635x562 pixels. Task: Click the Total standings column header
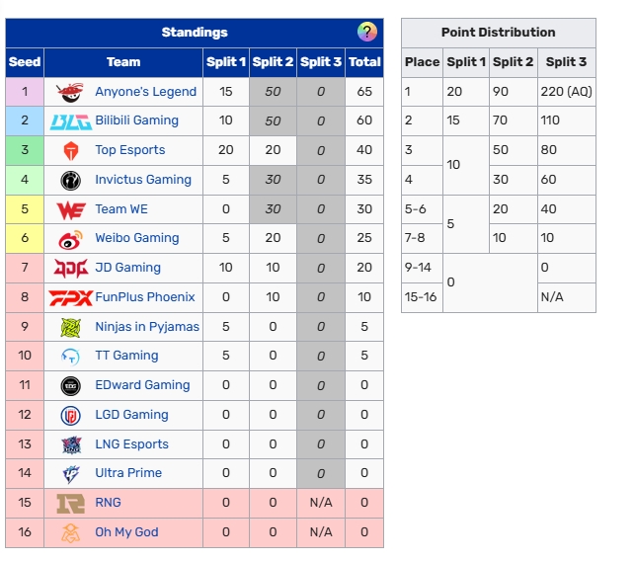point(364,61)
